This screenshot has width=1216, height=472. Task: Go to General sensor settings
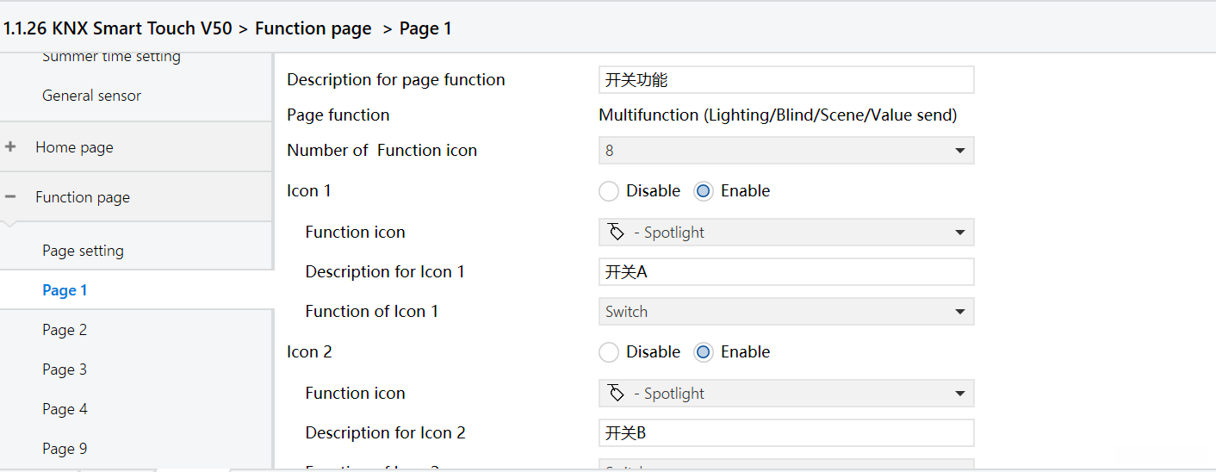click(91, 96)
